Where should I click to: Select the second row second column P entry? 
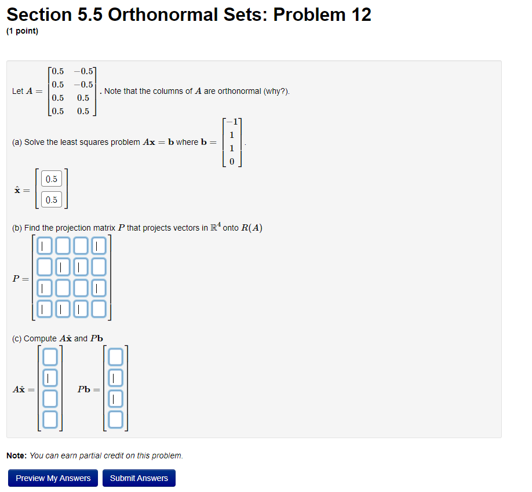pos(62,267)
